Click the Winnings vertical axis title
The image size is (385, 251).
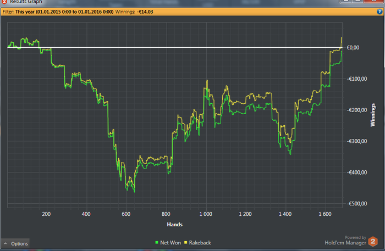click(373, 115)
